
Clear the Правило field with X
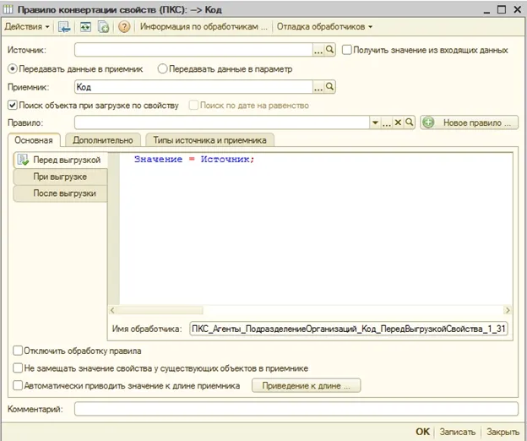point(398,122)
